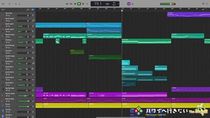The width and height of the screenshot is (210, 118).
Task: Open the Library panel icon
Action: (3, 4)
